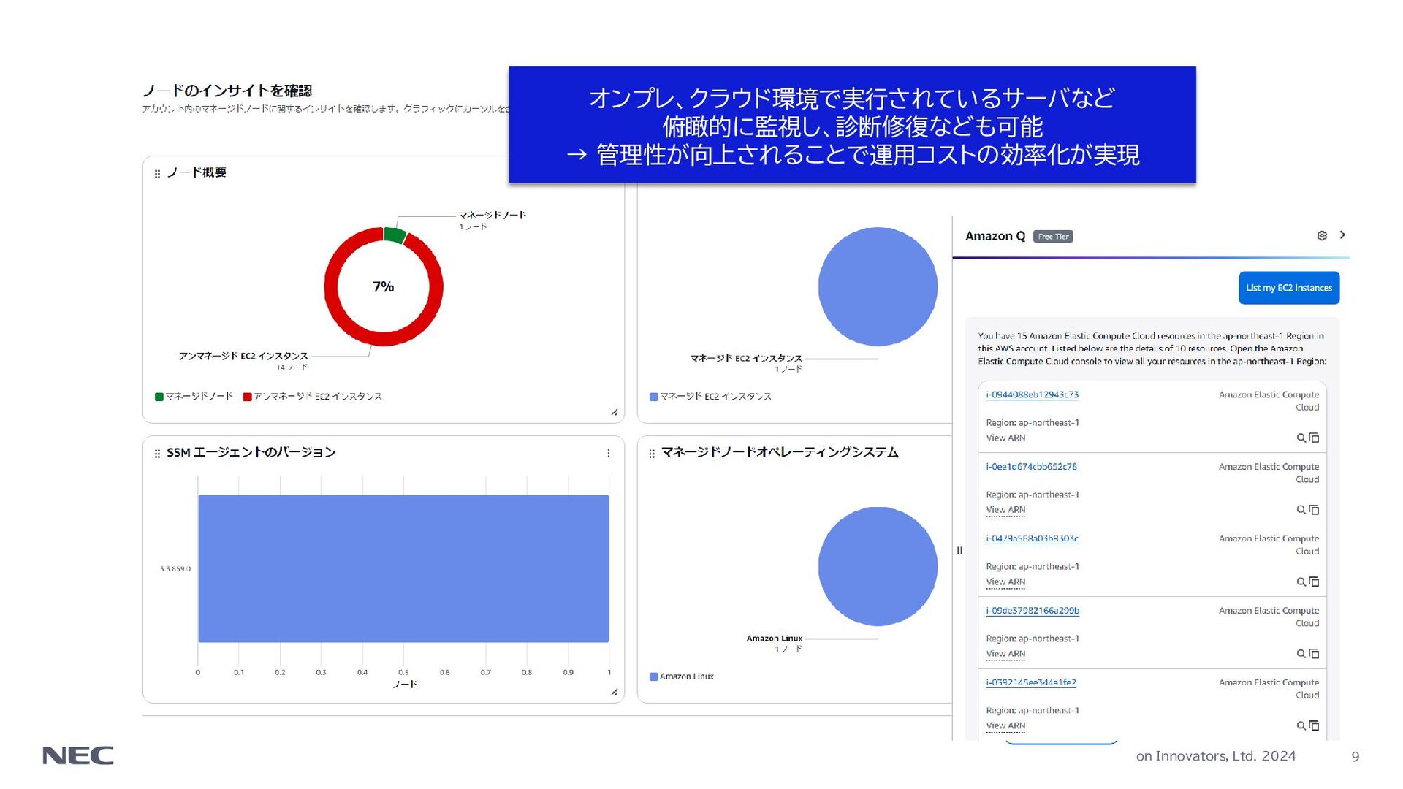Image resolution: width=1403 pixels, height=789 pixels.
Task: Click the SSM agent version blue bar
Action: point(403,568)
